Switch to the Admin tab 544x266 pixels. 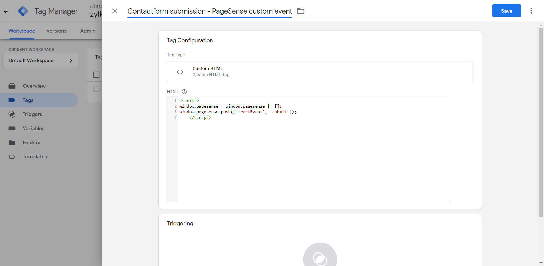(88, 31)
